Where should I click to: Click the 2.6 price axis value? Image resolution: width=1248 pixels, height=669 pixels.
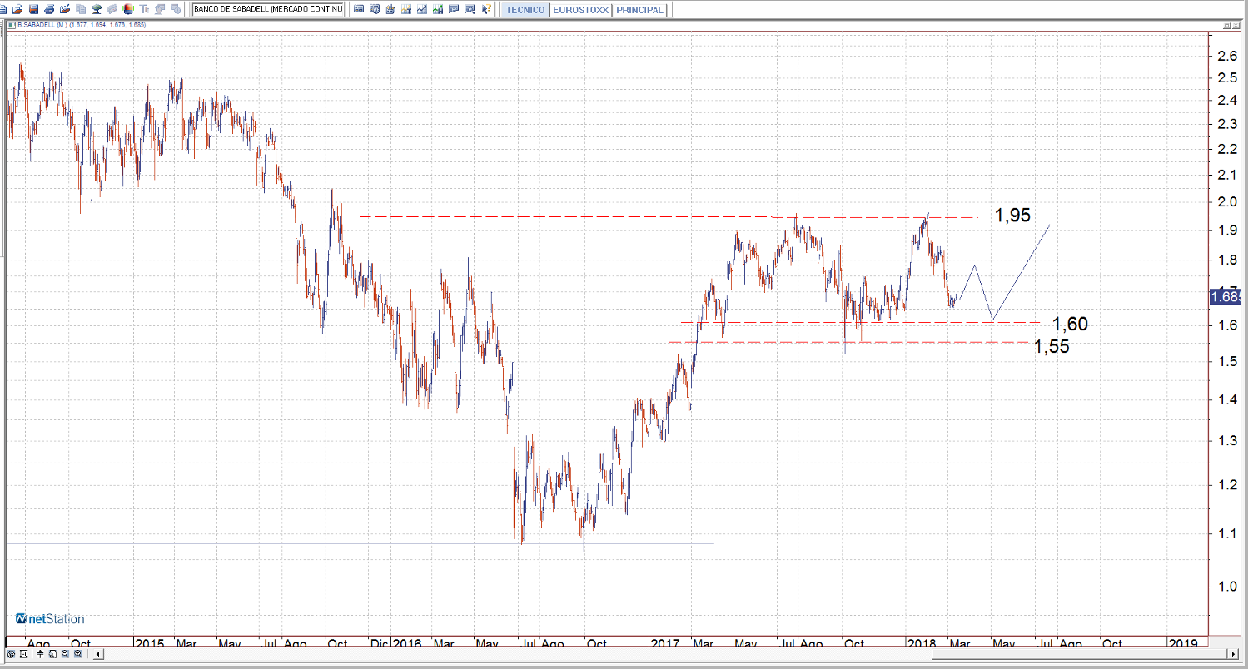[x=1226, y=56]
